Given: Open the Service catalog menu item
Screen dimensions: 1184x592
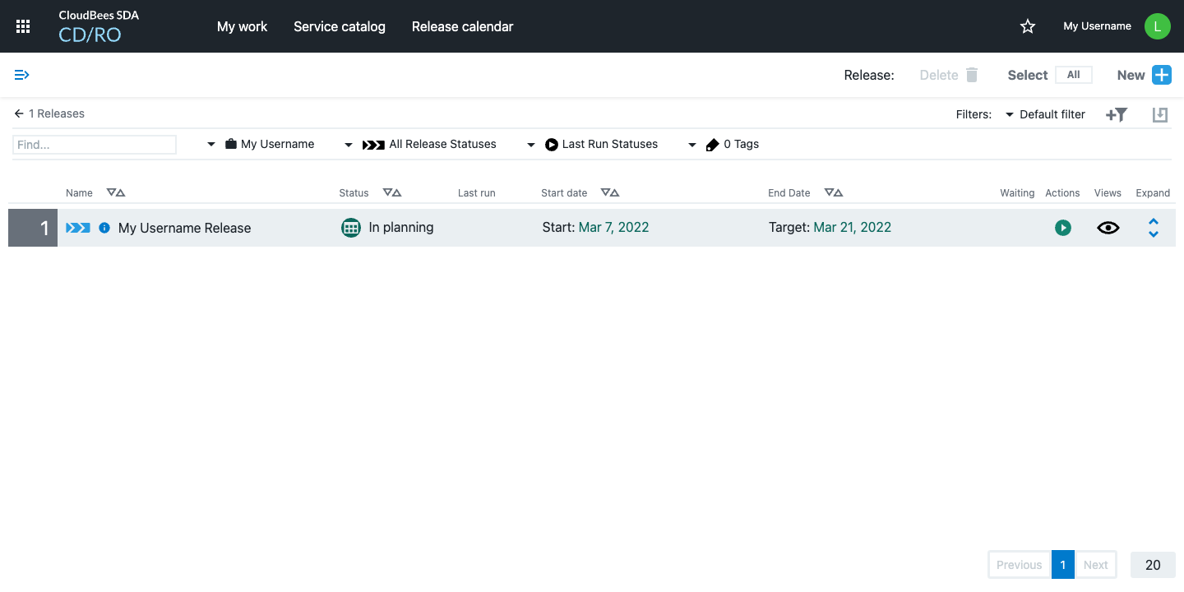Looking at the screenshot, I should (339, 26).
